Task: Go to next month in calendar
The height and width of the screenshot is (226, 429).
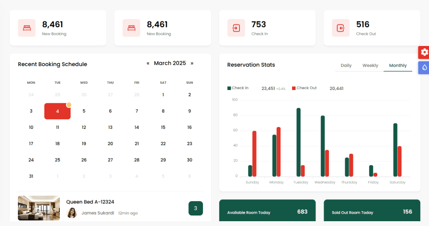Action: pyautogui.click(x=192, y=63)
